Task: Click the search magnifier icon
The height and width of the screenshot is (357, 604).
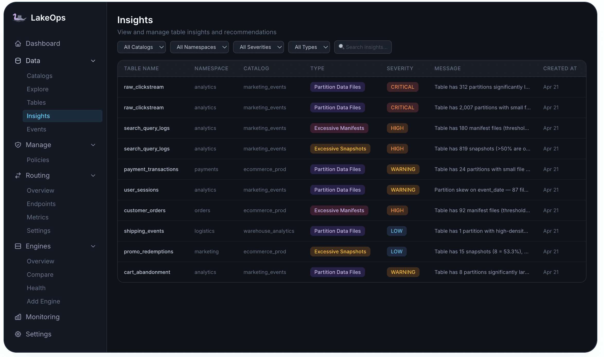Action: 341,47
